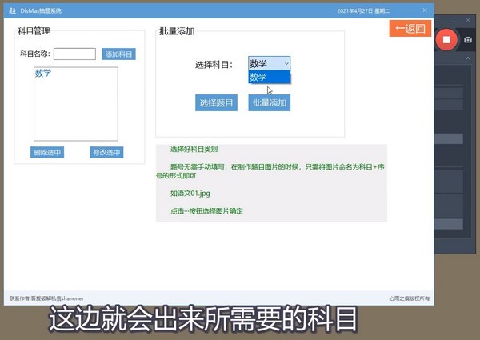Click the 科目管理 group title
Screen dimensions: 480x340
click(34, 31)
